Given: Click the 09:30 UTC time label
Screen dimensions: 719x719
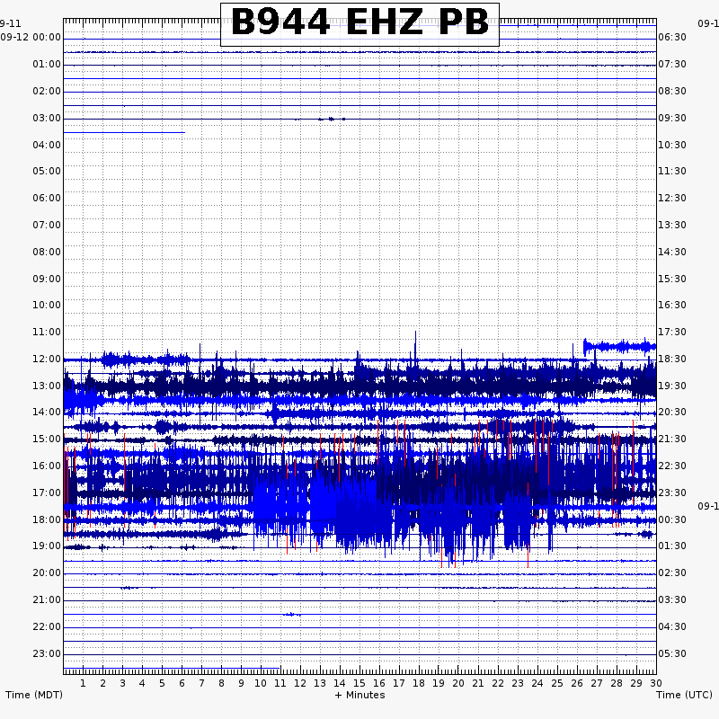Looking at the screenshot, I should [x=672, y=119].
